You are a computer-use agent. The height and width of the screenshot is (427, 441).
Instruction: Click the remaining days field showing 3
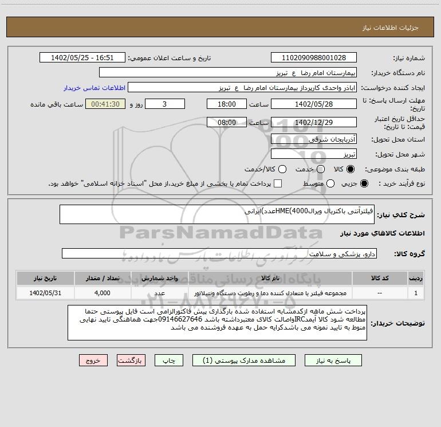tap(165, 104)
